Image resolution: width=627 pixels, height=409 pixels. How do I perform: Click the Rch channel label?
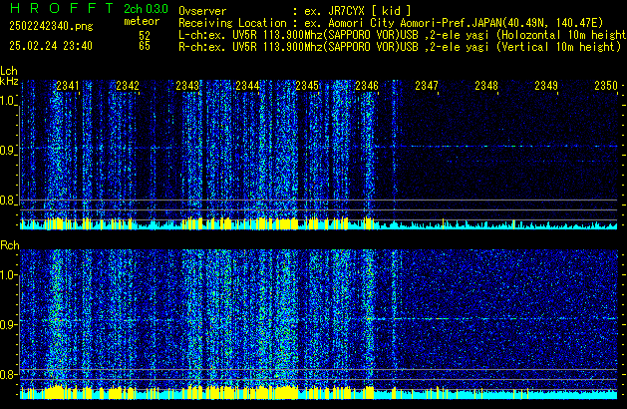click(x=10, y=245)
